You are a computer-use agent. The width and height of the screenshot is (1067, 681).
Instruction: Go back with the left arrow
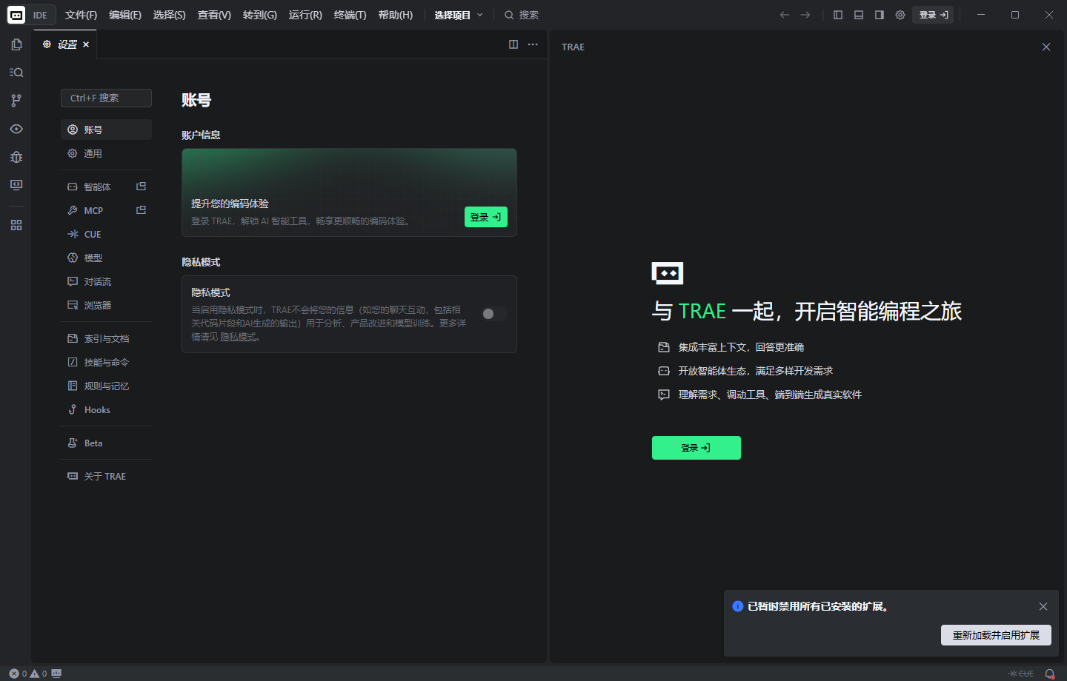click(x=785, y=15)
